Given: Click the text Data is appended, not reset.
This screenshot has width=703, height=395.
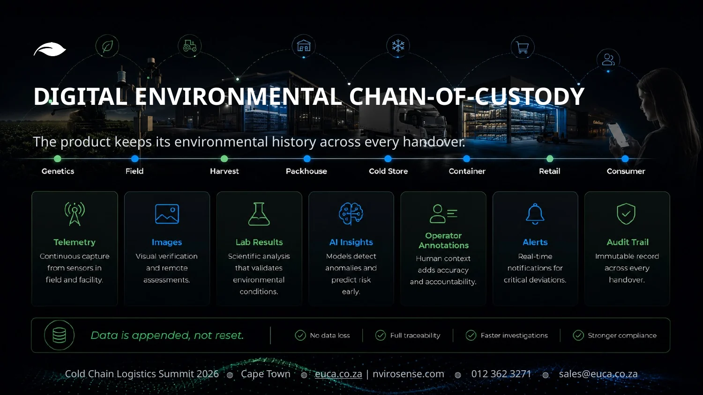Looking at the screenshot, I should 167,335.
